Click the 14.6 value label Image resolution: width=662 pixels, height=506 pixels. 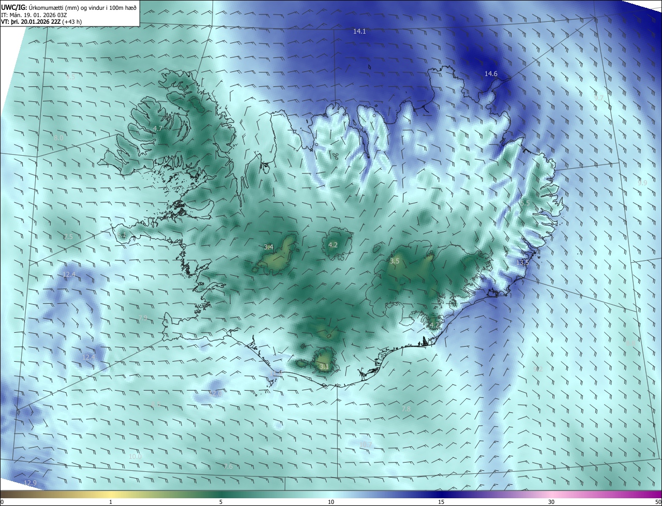tap(491, 74)
